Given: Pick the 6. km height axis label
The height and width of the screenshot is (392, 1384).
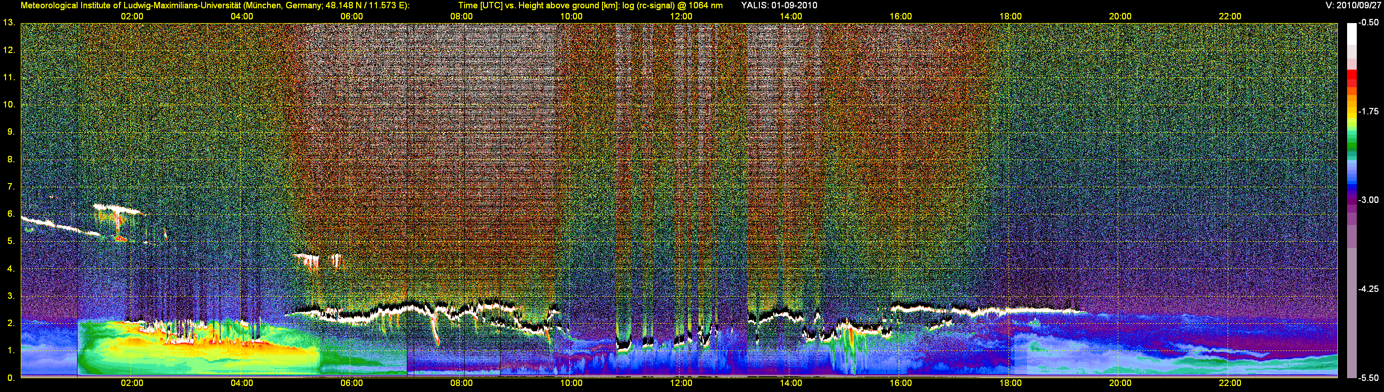Looking at the screenshot, I should pos(11,214).
